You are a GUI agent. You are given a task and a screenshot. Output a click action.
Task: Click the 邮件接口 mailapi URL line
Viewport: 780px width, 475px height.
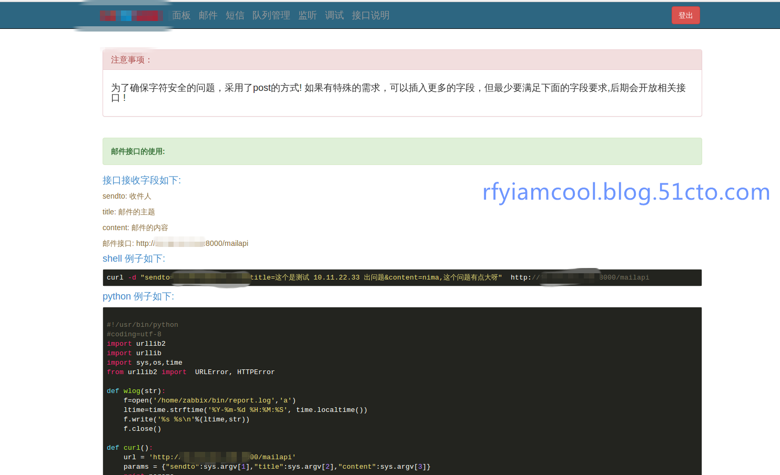coord(175,243)
